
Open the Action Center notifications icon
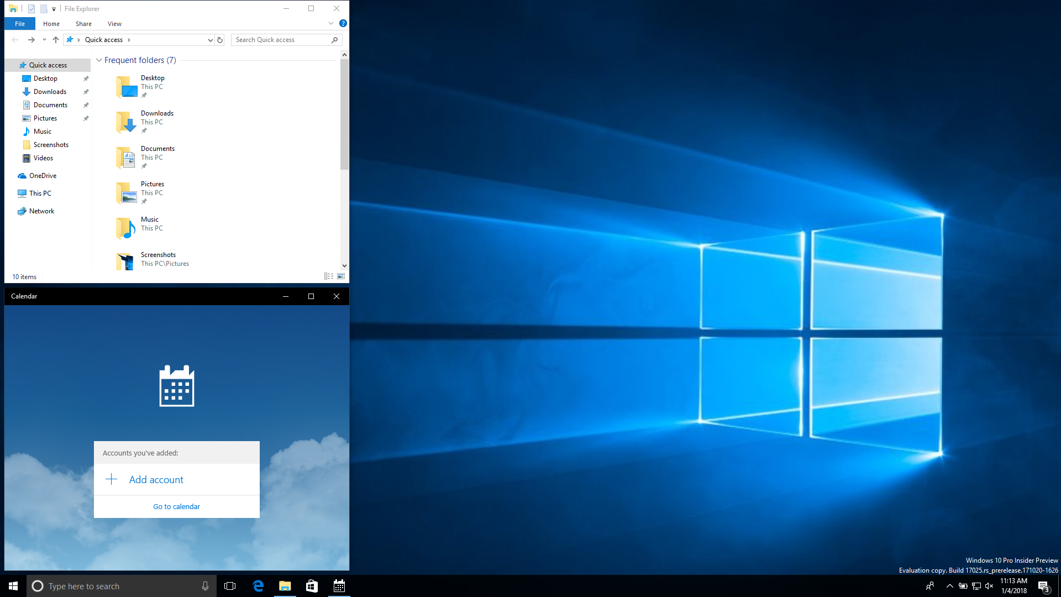(1043, 586)
